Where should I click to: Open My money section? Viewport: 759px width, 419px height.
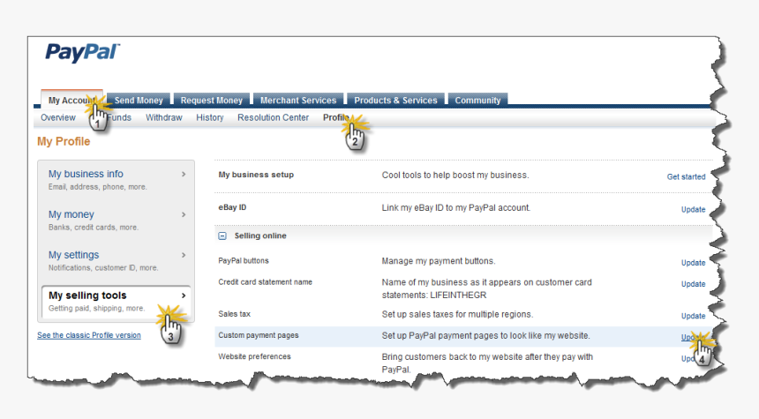pyautogui.click(x=71, y=214)
